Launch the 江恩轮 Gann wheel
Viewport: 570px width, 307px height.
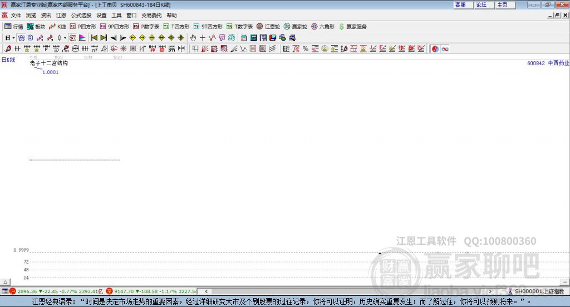coord(268,27)
